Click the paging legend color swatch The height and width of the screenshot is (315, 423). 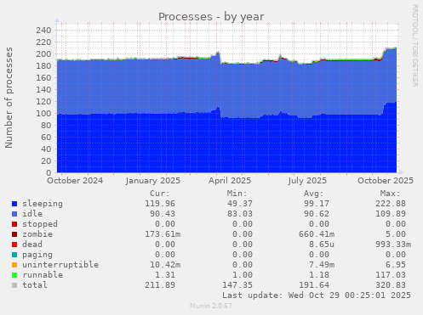click(14, 255)
